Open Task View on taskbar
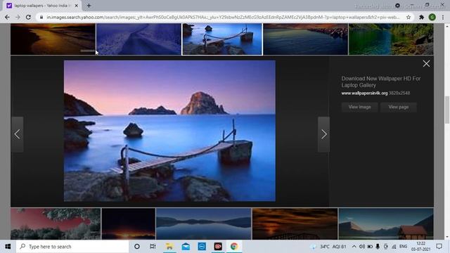The image size is (450, 253). (x=153, y=247)
